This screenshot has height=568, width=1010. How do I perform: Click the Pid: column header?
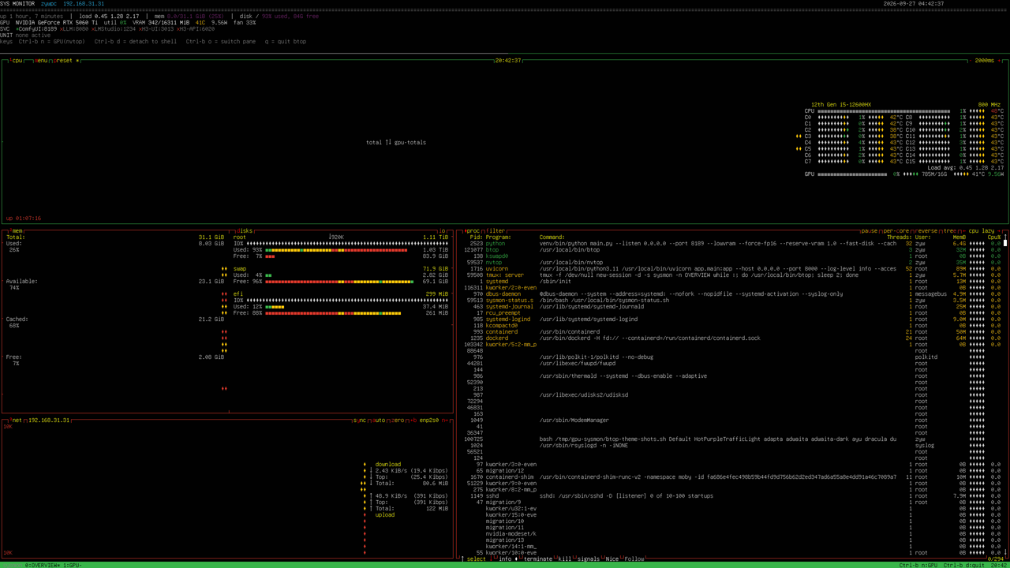[476, 237]
